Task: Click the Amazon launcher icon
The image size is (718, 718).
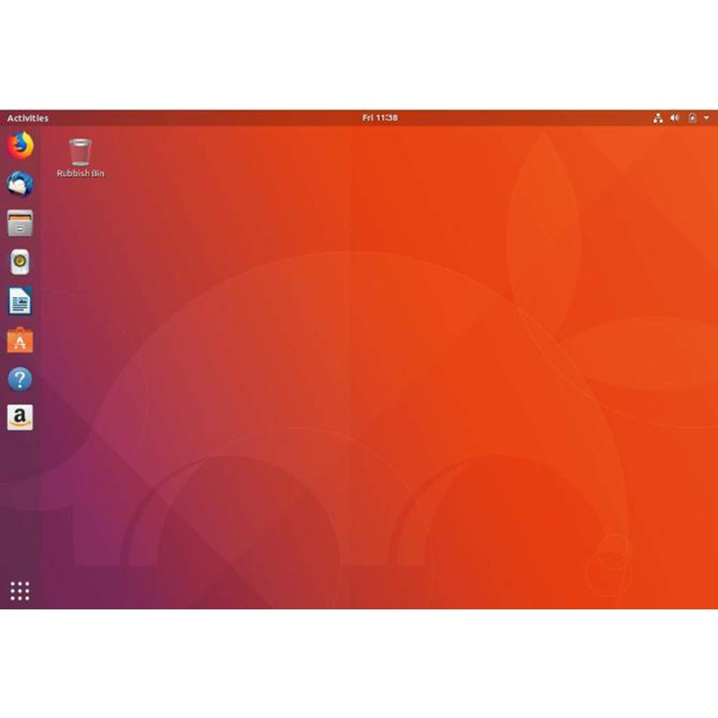Action: click(x=20, y=417)
